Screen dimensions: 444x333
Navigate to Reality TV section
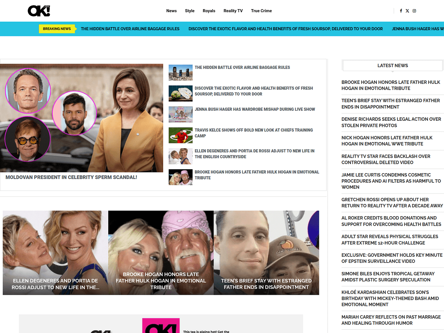click(233, 11)
